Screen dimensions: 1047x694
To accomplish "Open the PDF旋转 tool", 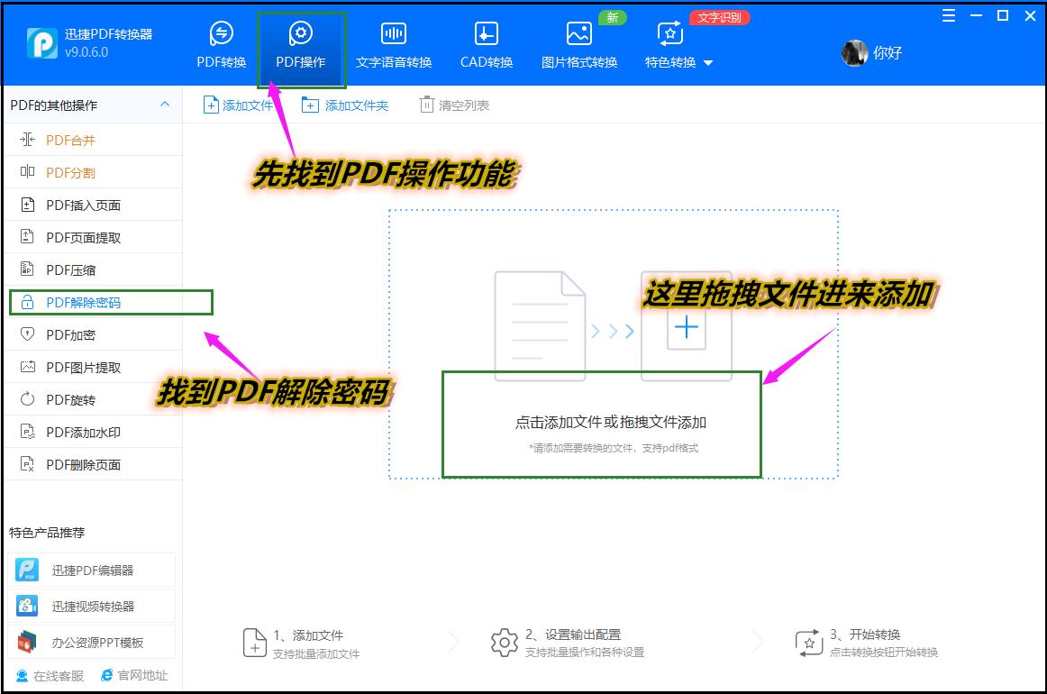I will 64,399.
